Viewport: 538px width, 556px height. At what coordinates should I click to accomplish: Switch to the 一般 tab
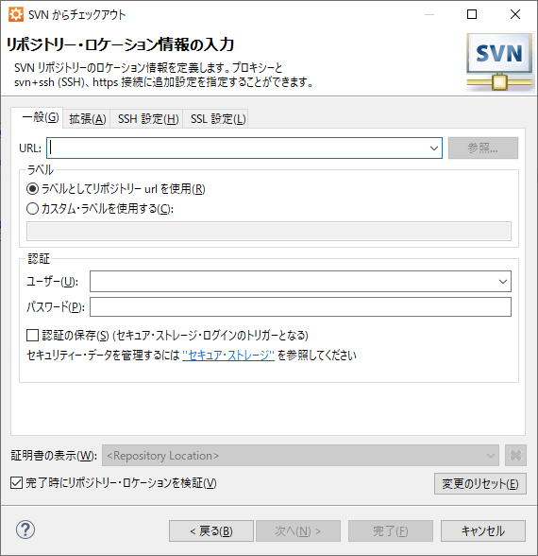point(37,117)
